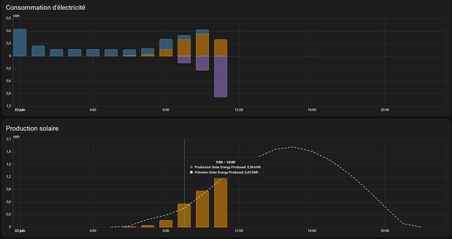Click the 'Production solaire' card title
This screenshot has height=239, width=452.
click(32, 128)
